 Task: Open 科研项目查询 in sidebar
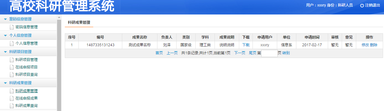point(27,75)
